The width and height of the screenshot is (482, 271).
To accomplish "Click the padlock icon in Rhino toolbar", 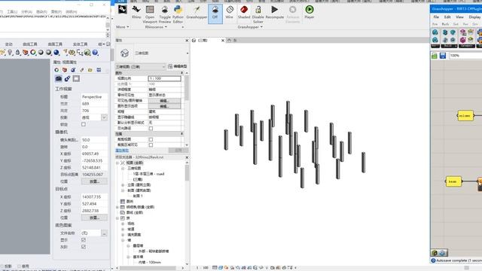I will pyautogui.click(x=17, y=53).
